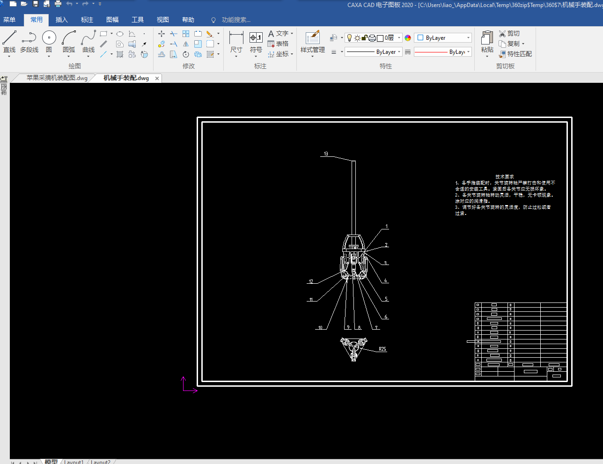Click the 特性匹配 match properties button
The width and height of the screenshot is (603, 464).
[x=515, y=54]
